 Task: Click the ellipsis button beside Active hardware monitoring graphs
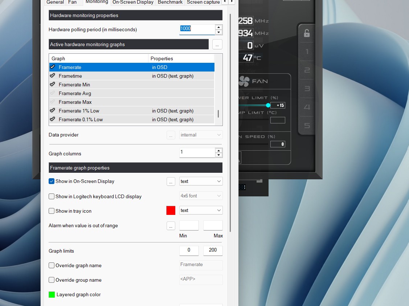(x=217, y=44)
